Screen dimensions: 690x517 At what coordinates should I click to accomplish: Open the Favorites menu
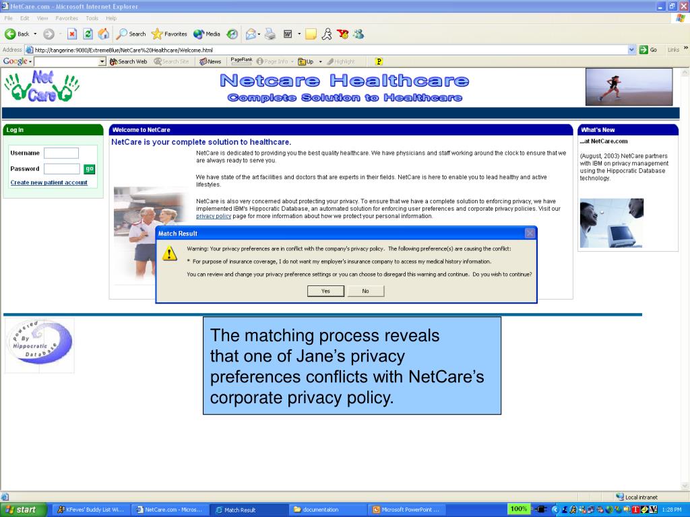tap(67, 18)
